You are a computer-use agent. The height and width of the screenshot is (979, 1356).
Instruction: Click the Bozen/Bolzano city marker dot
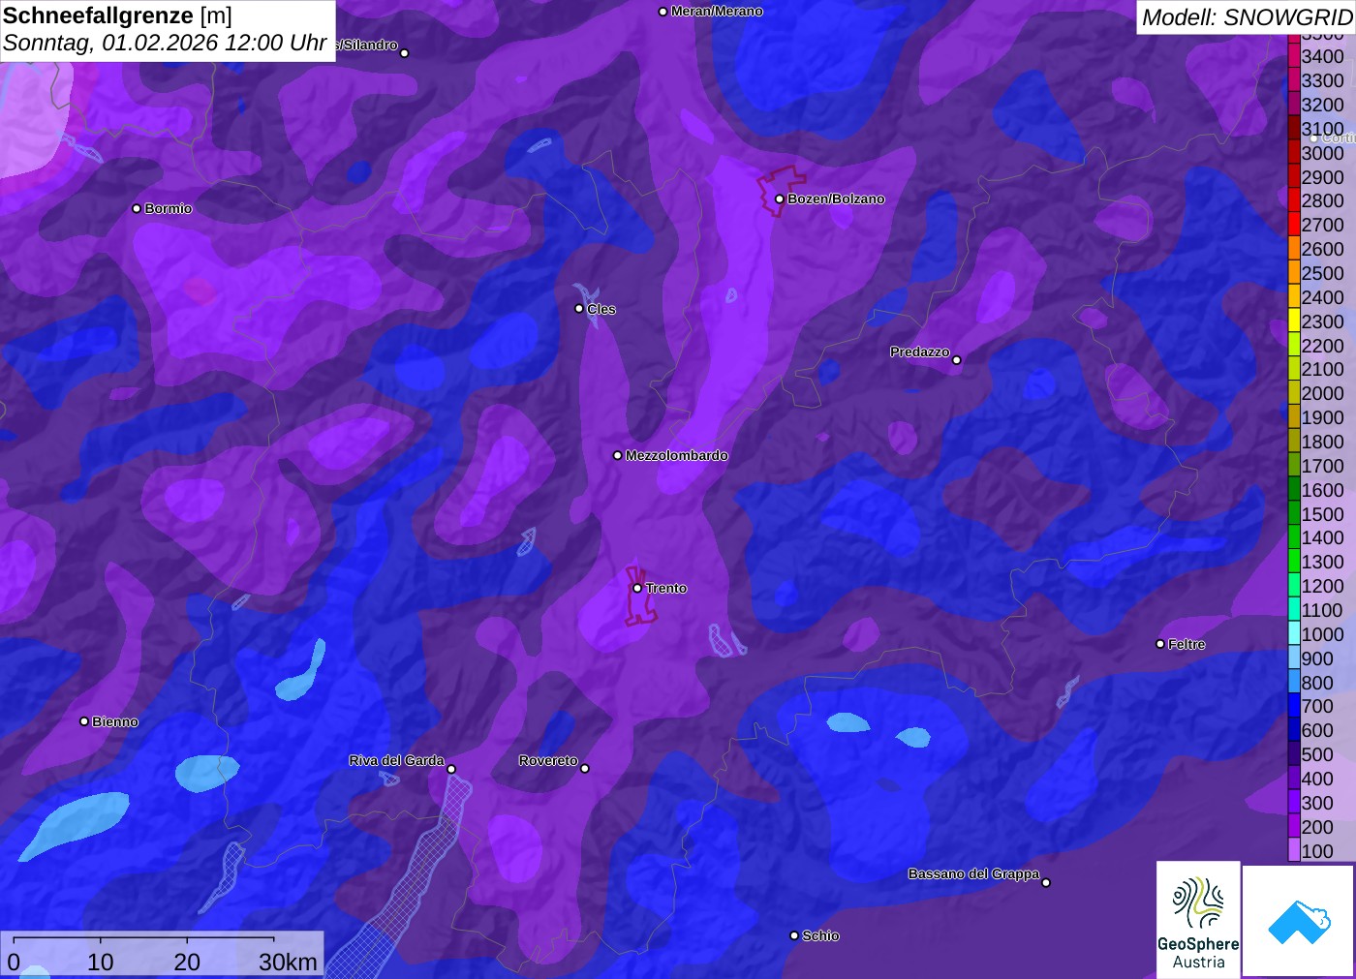(780, 199)
